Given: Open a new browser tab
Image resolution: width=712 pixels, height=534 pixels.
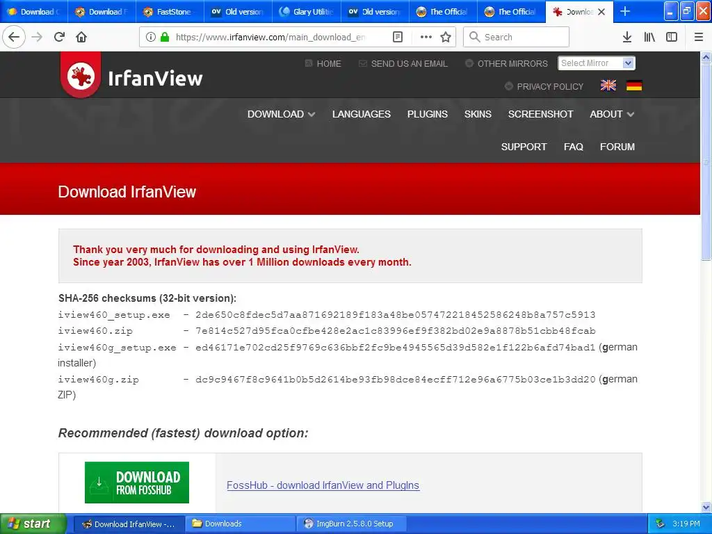Looking at the screenshot, I should 625,11.
